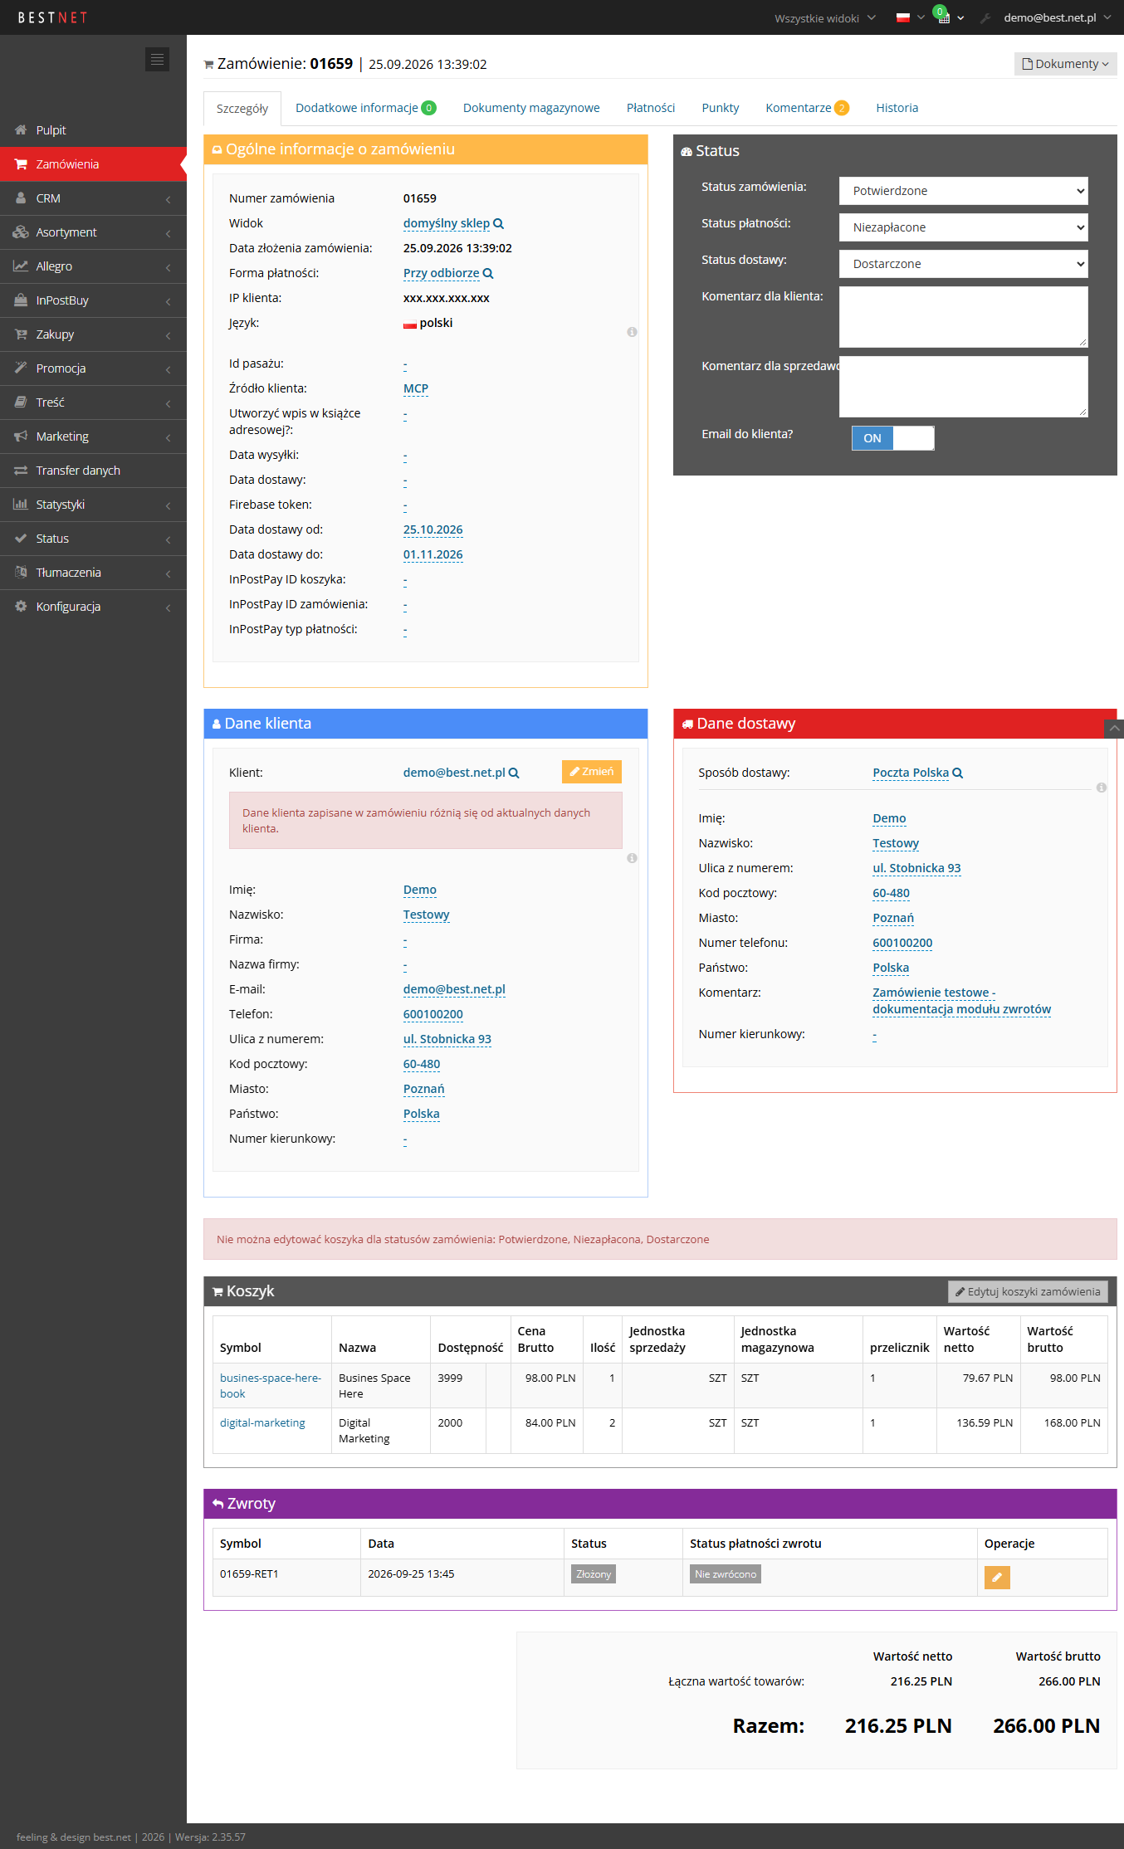Click the MCP customer source link
The width and height of the screenshot is (1124, 1849).
click(416, 388)
